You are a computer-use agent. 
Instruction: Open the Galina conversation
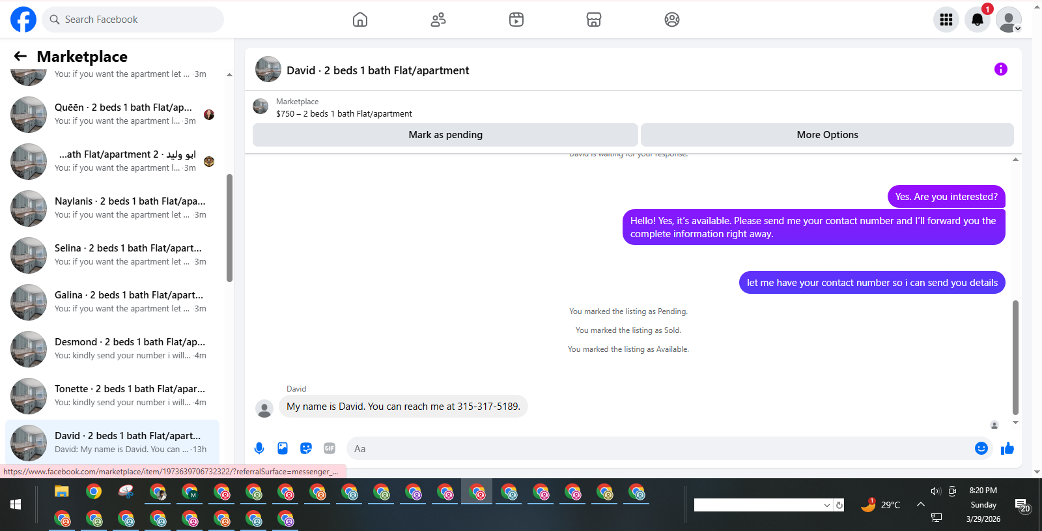point(112,302)
